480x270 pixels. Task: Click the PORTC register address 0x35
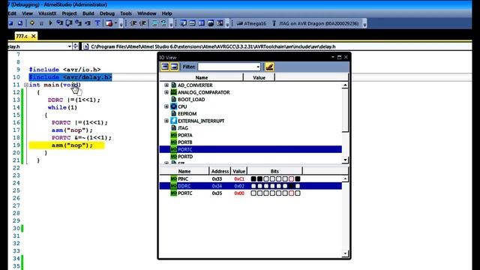(x=217, y=193)
